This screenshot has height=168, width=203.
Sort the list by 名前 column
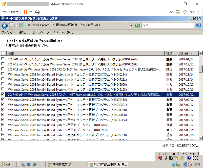pyautogui.click(x=86, y=53)
